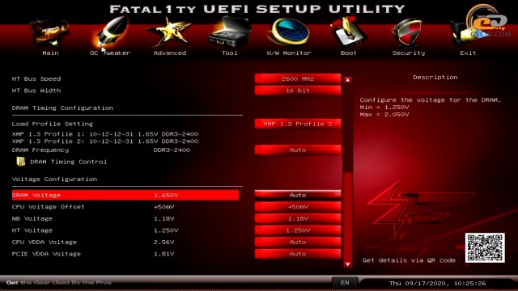
Task: Click Get details via QR code text
Action: click(409, 260)
